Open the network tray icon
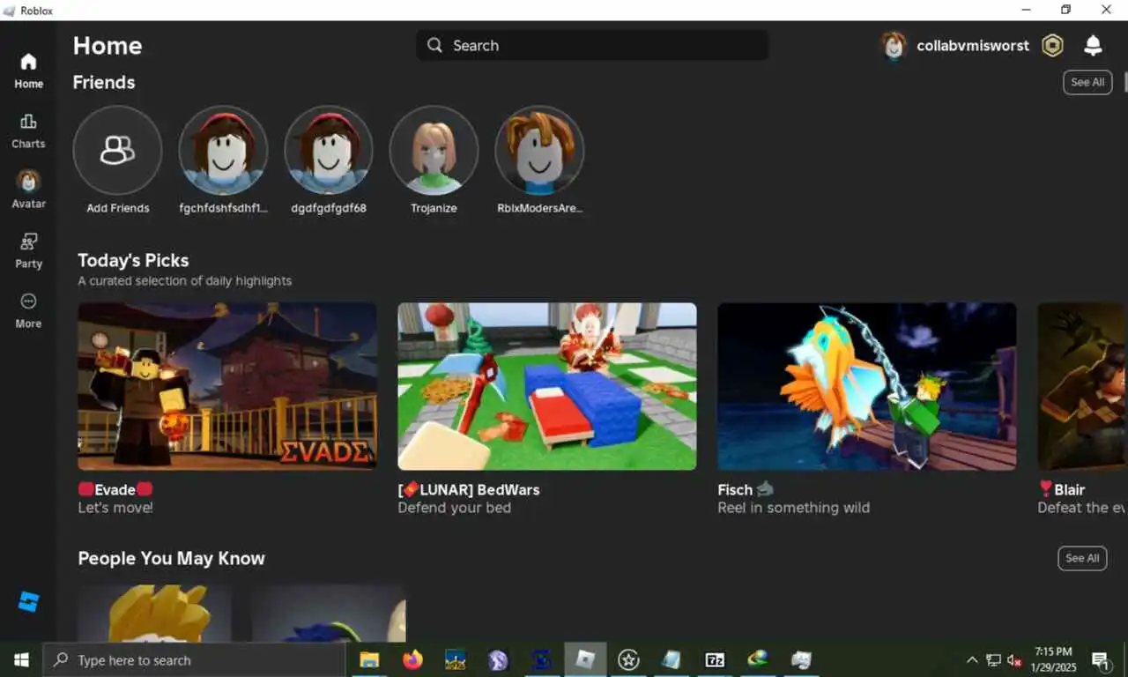 pos(993,659)
